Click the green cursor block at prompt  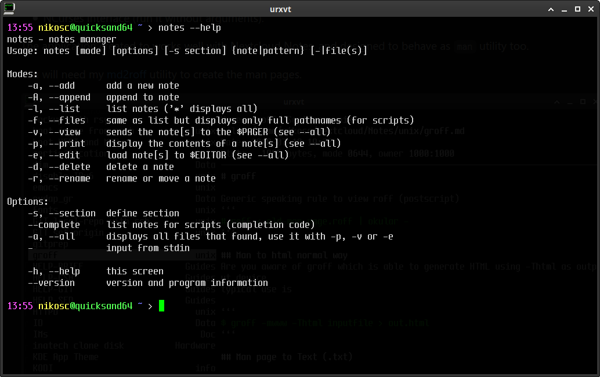pos(161,306)
